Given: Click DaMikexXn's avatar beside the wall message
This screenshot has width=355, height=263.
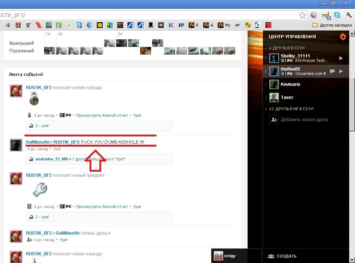Looking at the screenshot, I should [x=16, y=145].
